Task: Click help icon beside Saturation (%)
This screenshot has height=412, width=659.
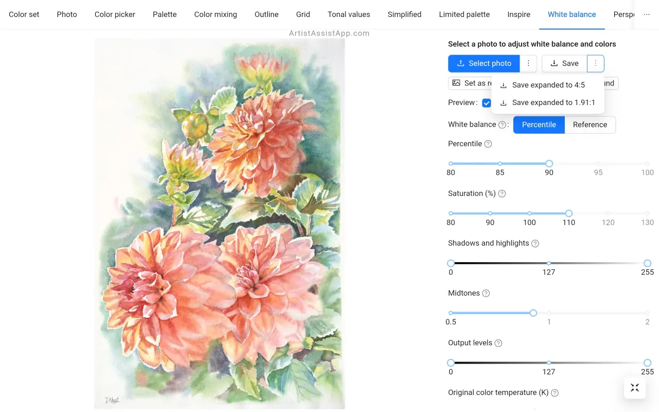Action: [502, 194]
